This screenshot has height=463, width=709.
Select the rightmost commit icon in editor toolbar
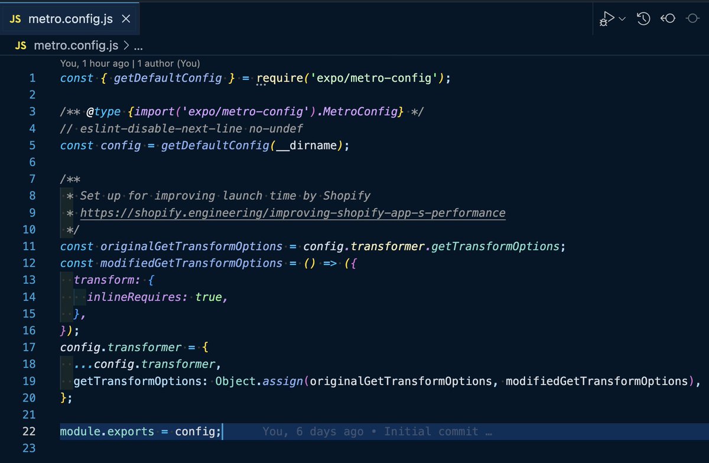click(x=692, y=18)
